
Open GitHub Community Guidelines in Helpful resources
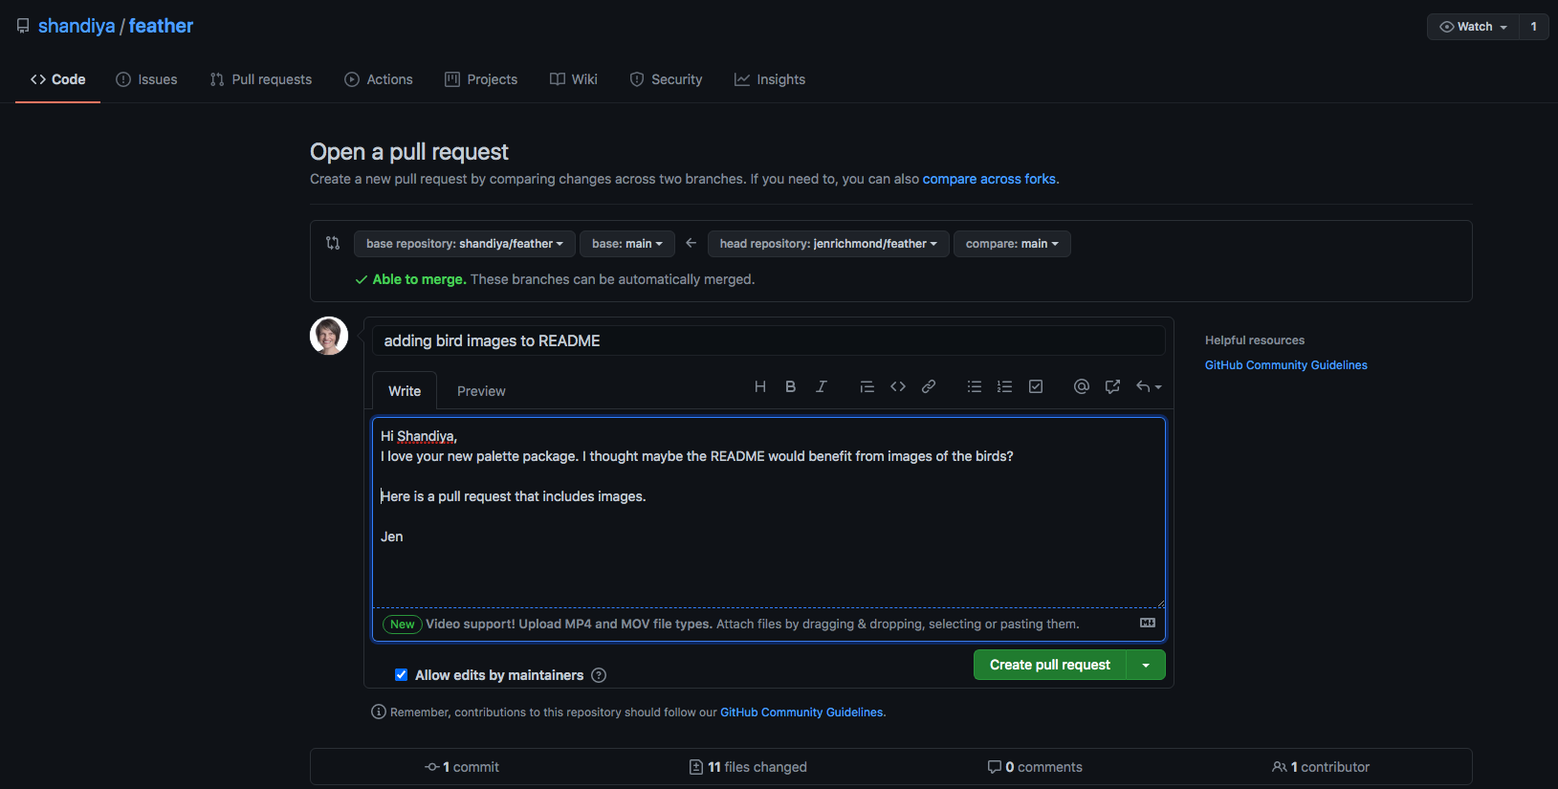click(1286, 365)
